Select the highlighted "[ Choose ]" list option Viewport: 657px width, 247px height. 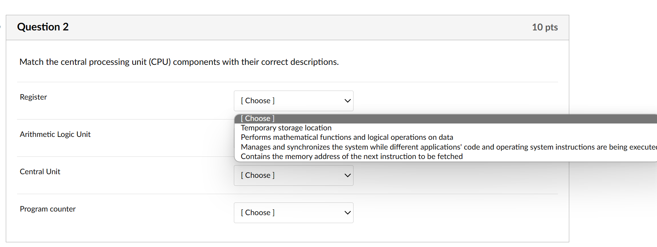tap(258, 118)
